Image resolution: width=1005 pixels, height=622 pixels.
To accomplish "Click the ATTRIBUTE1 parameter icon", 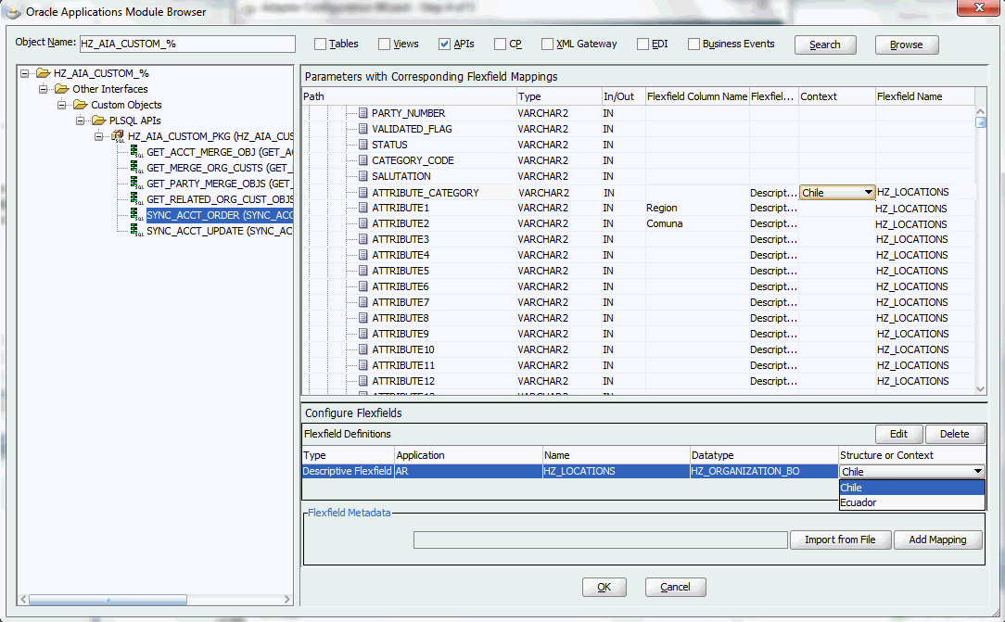I will point(363,208).
